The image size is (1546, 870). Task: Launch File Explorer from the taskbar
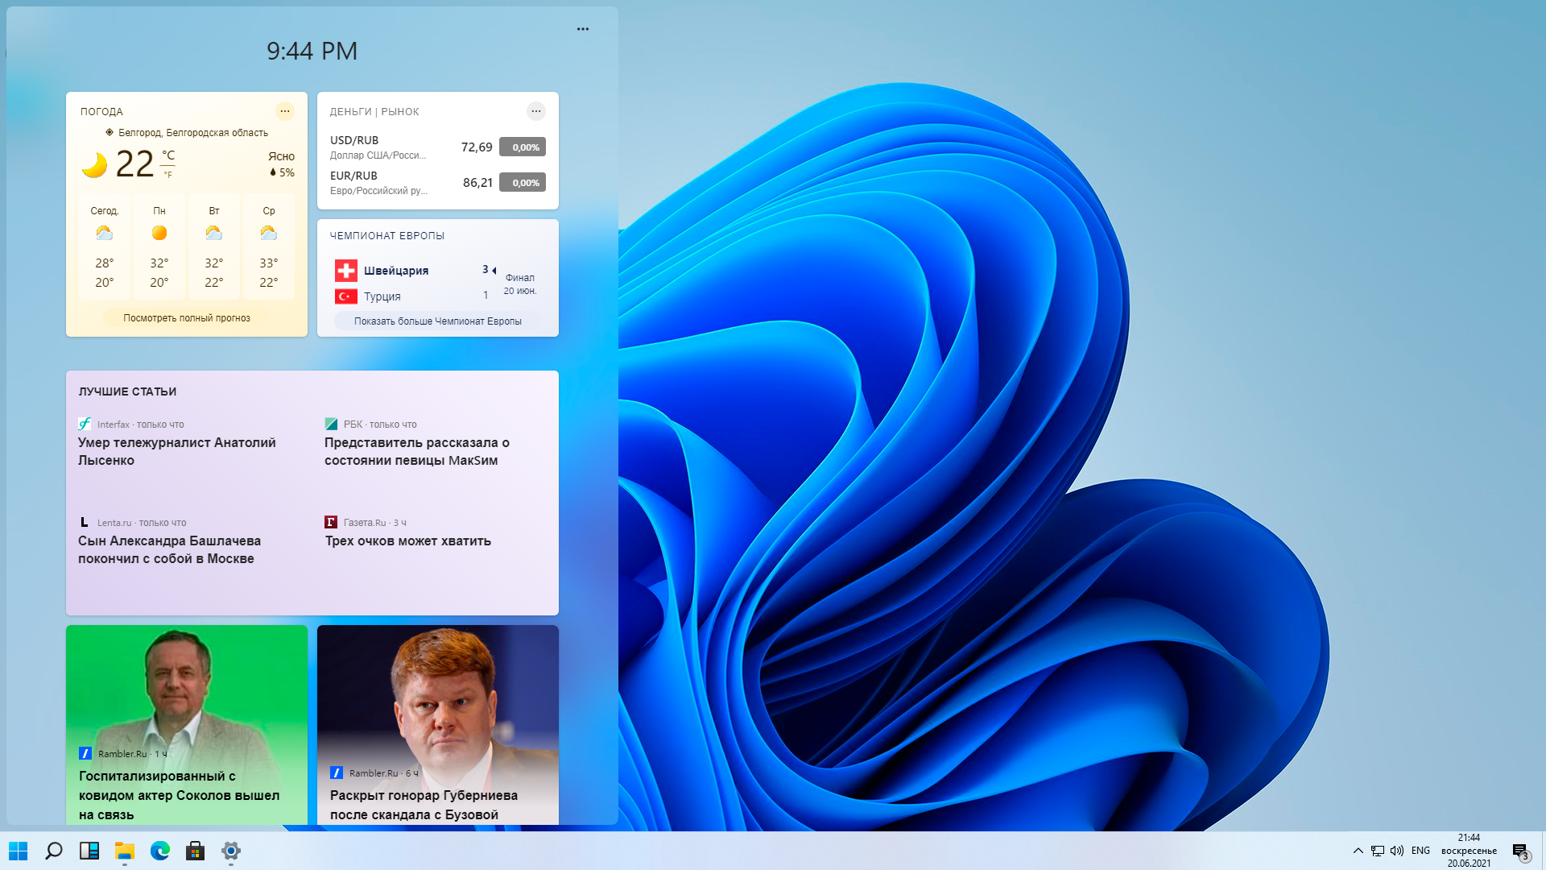click(125, 851)
